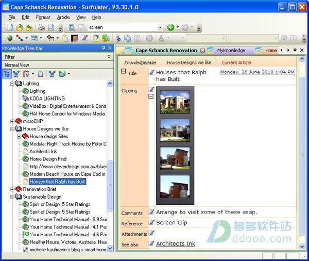Click the article pane scrollbar up arrow
The height and width of the screenshot is (261, 309).
(302, 59)
